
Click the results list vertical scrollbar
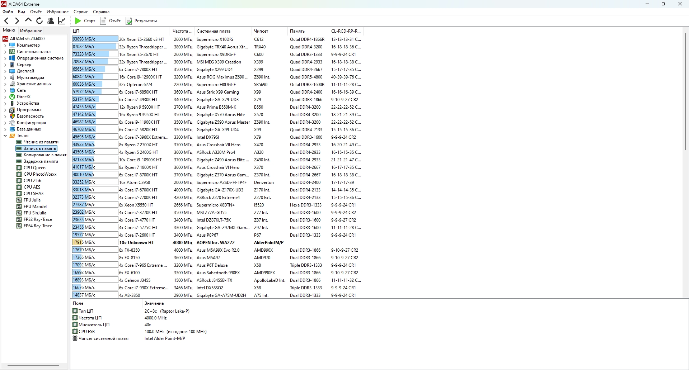tap(685, 91)
